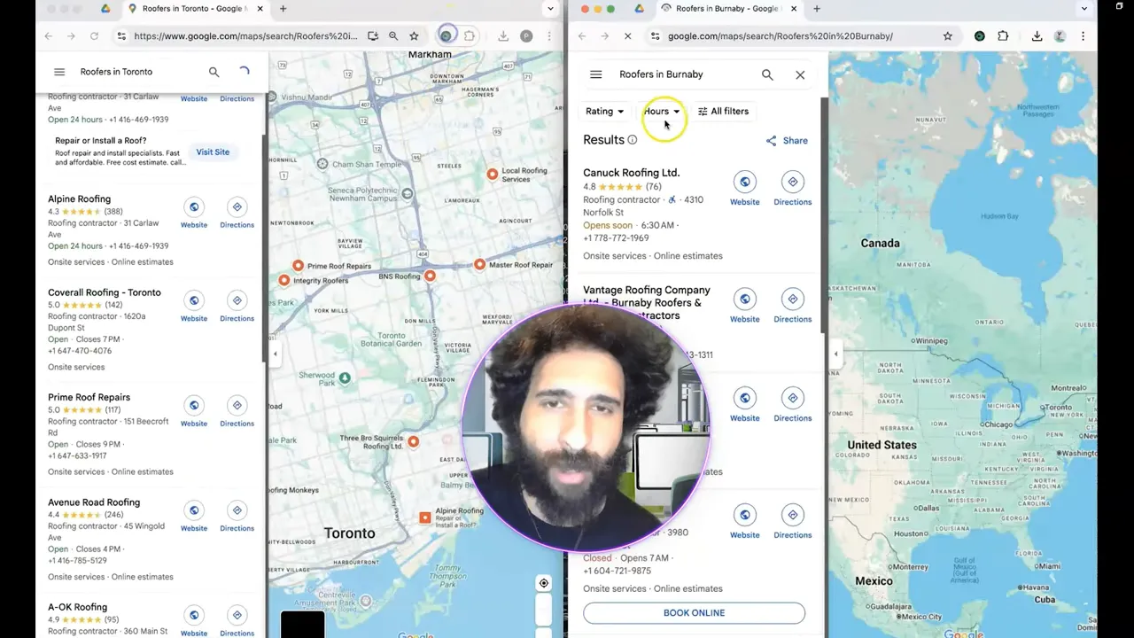Open the tab search chevron in Burnaby window

coord(1084,9)
